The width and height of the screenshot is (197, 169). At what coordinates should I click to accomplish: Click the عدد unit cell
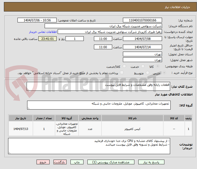(x=90, y=129)
